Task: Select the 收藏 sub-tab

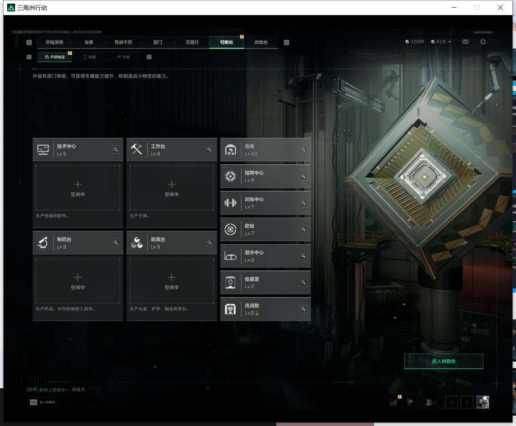Action: [89, 57]
